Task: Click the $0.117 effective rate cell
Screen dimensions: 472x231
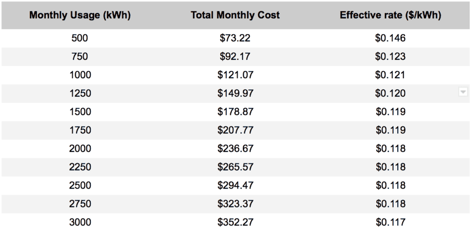Action: [390, 222]
